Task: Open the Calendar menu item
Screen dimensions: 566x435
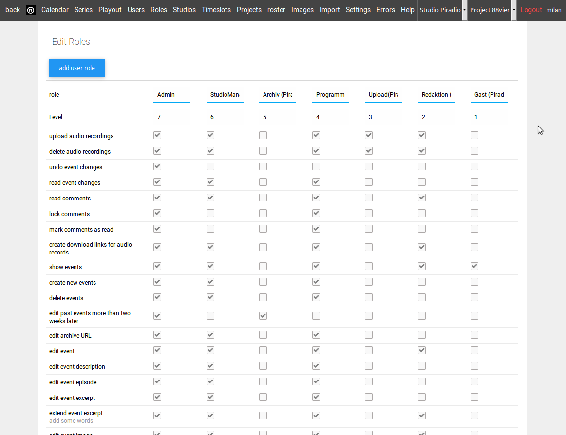Action: pyautogui.click(x=55, y=10)
